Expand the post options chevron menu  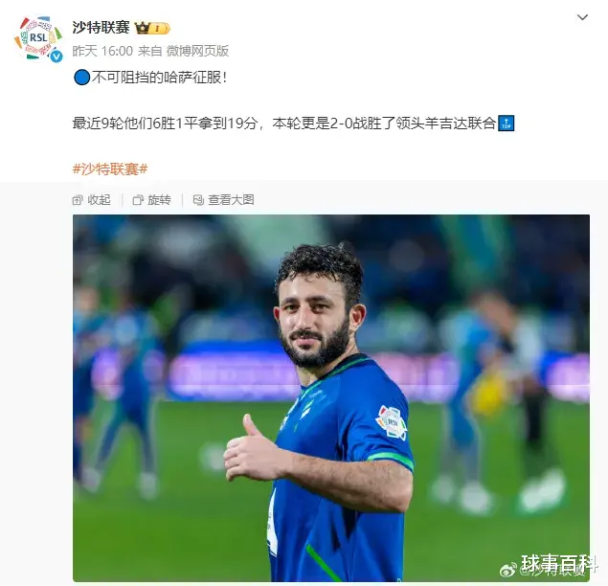tap(582, 17)
